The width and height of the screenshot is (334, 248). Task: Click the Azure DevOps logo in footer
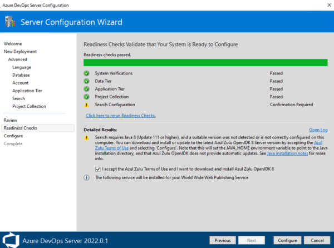tap(11, 240)
